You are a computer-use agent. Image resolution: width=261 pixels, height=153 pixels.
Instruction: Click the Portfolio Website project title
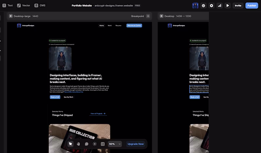click(x=82, y=6)
